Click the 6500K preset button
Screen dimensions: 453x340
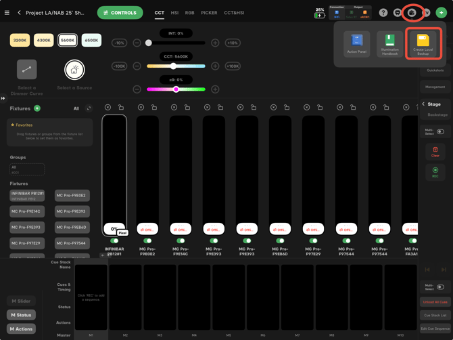pyautogui.click(x=91, y=40)
